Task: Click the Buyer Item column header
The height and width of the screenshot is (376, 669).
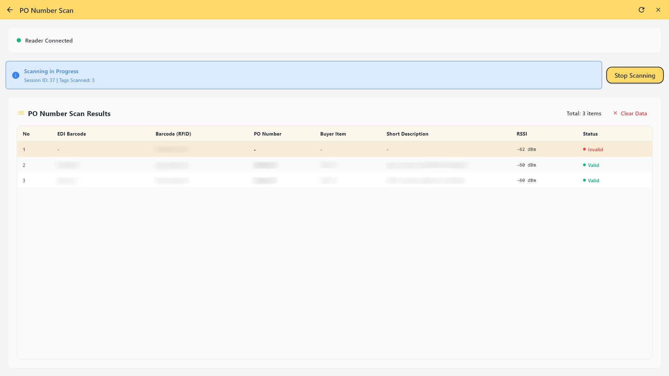Action: pyautogui.click(x=333, y=134)
